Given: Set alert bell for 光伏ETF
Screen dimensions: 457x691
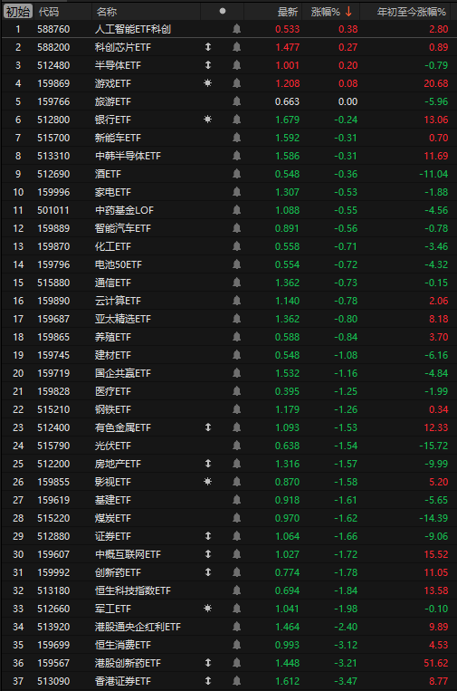Looking at the screenshot, I should (236, 446).
